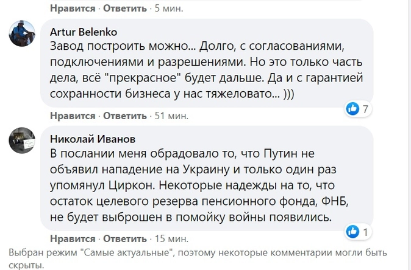Open Николай Иванов's profile name link
This screenshot has height=270, width=411.
click(93, 139)
